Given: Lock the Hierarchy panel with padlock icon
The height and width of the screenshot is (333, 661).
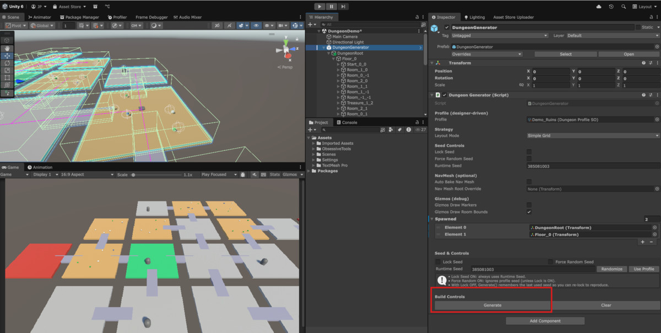Looking at the screenshot, I should [417, 17].
